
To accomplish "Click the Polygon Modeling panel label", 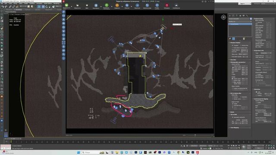I will pos(10,12).
